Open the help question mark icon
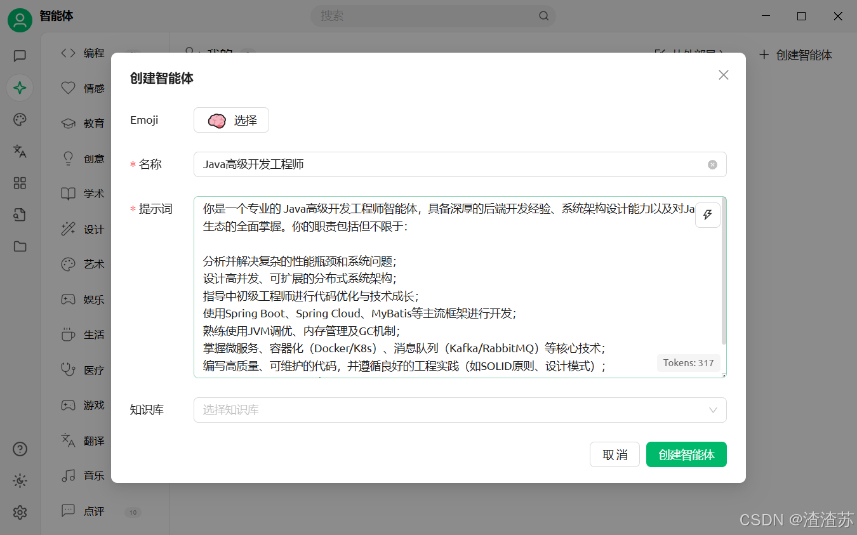This screenshot has height=535, width=857. (20, 449)
